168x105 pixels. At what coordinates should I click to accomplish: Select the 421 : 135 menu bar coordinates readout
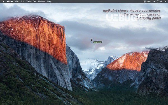[151, 1]
